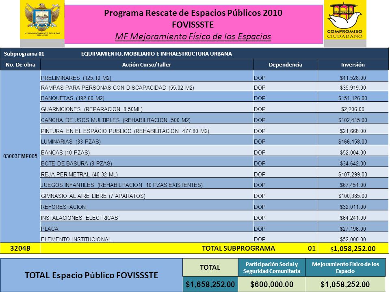Select the work number cell '03003EMF005'
The width and height of the screenshot is (390, 292).
pyautogui.click(x=20, y=156)
